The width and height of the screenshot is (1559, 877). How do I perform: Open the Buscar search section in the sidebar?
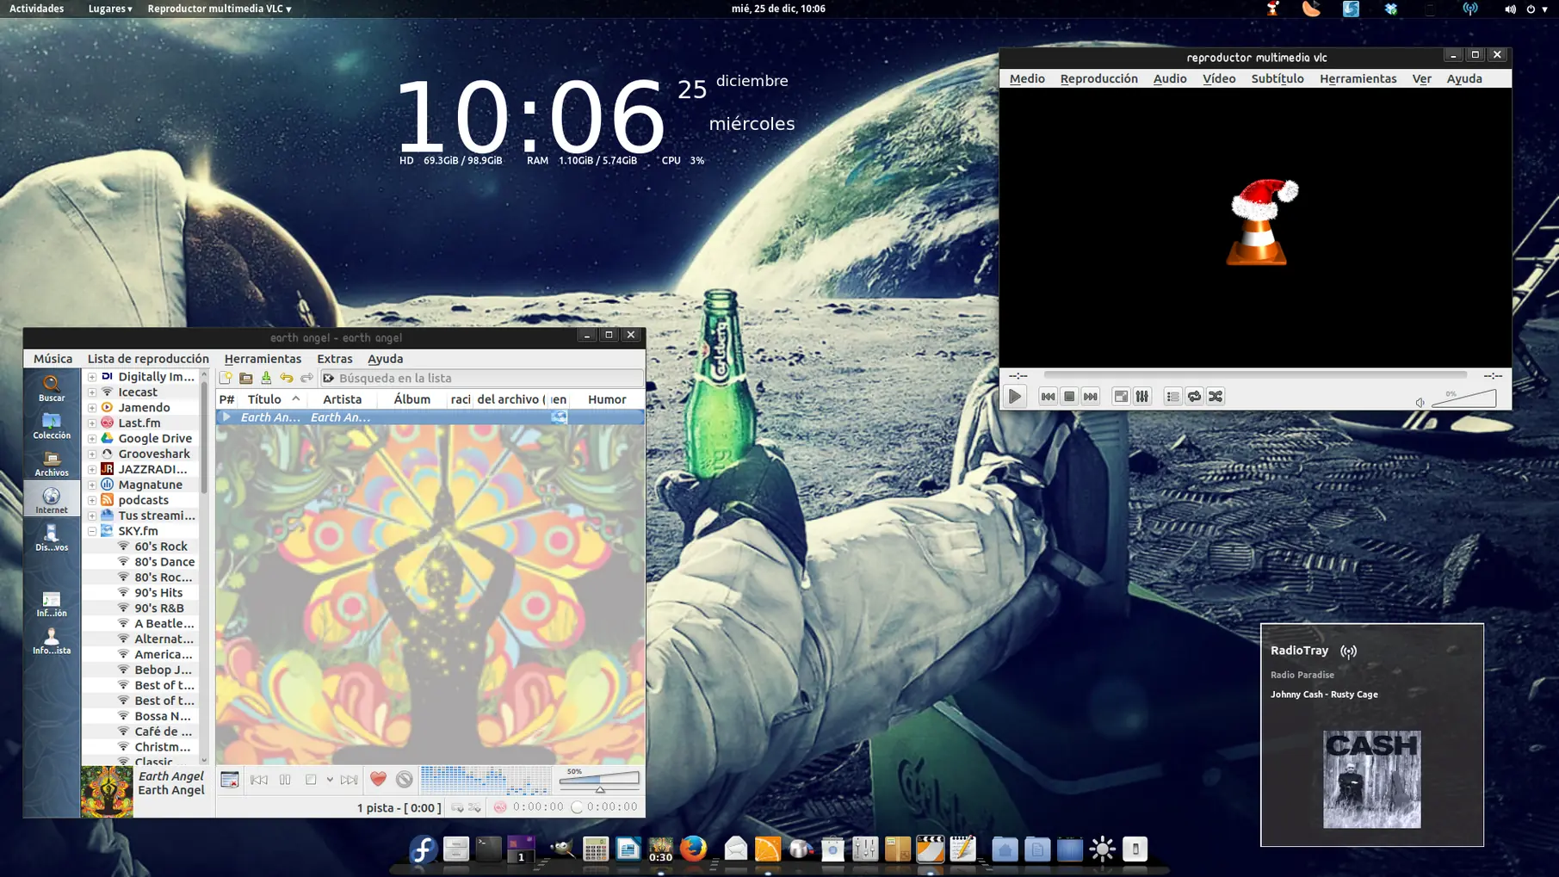tap(51, 389)
